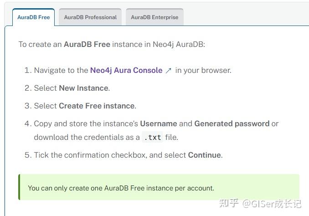Viewport: 309px width, 216px height.
Task: Click the .txt inline code snippet
Action: point(153,137)
